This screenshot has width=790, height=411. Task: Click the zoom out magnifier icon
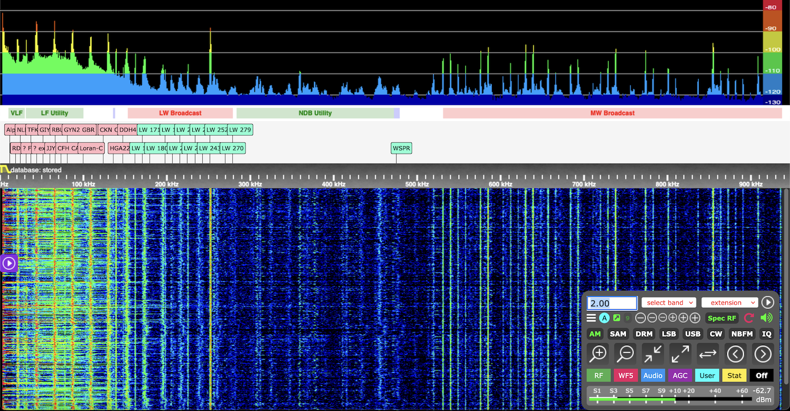coord(626,354)
